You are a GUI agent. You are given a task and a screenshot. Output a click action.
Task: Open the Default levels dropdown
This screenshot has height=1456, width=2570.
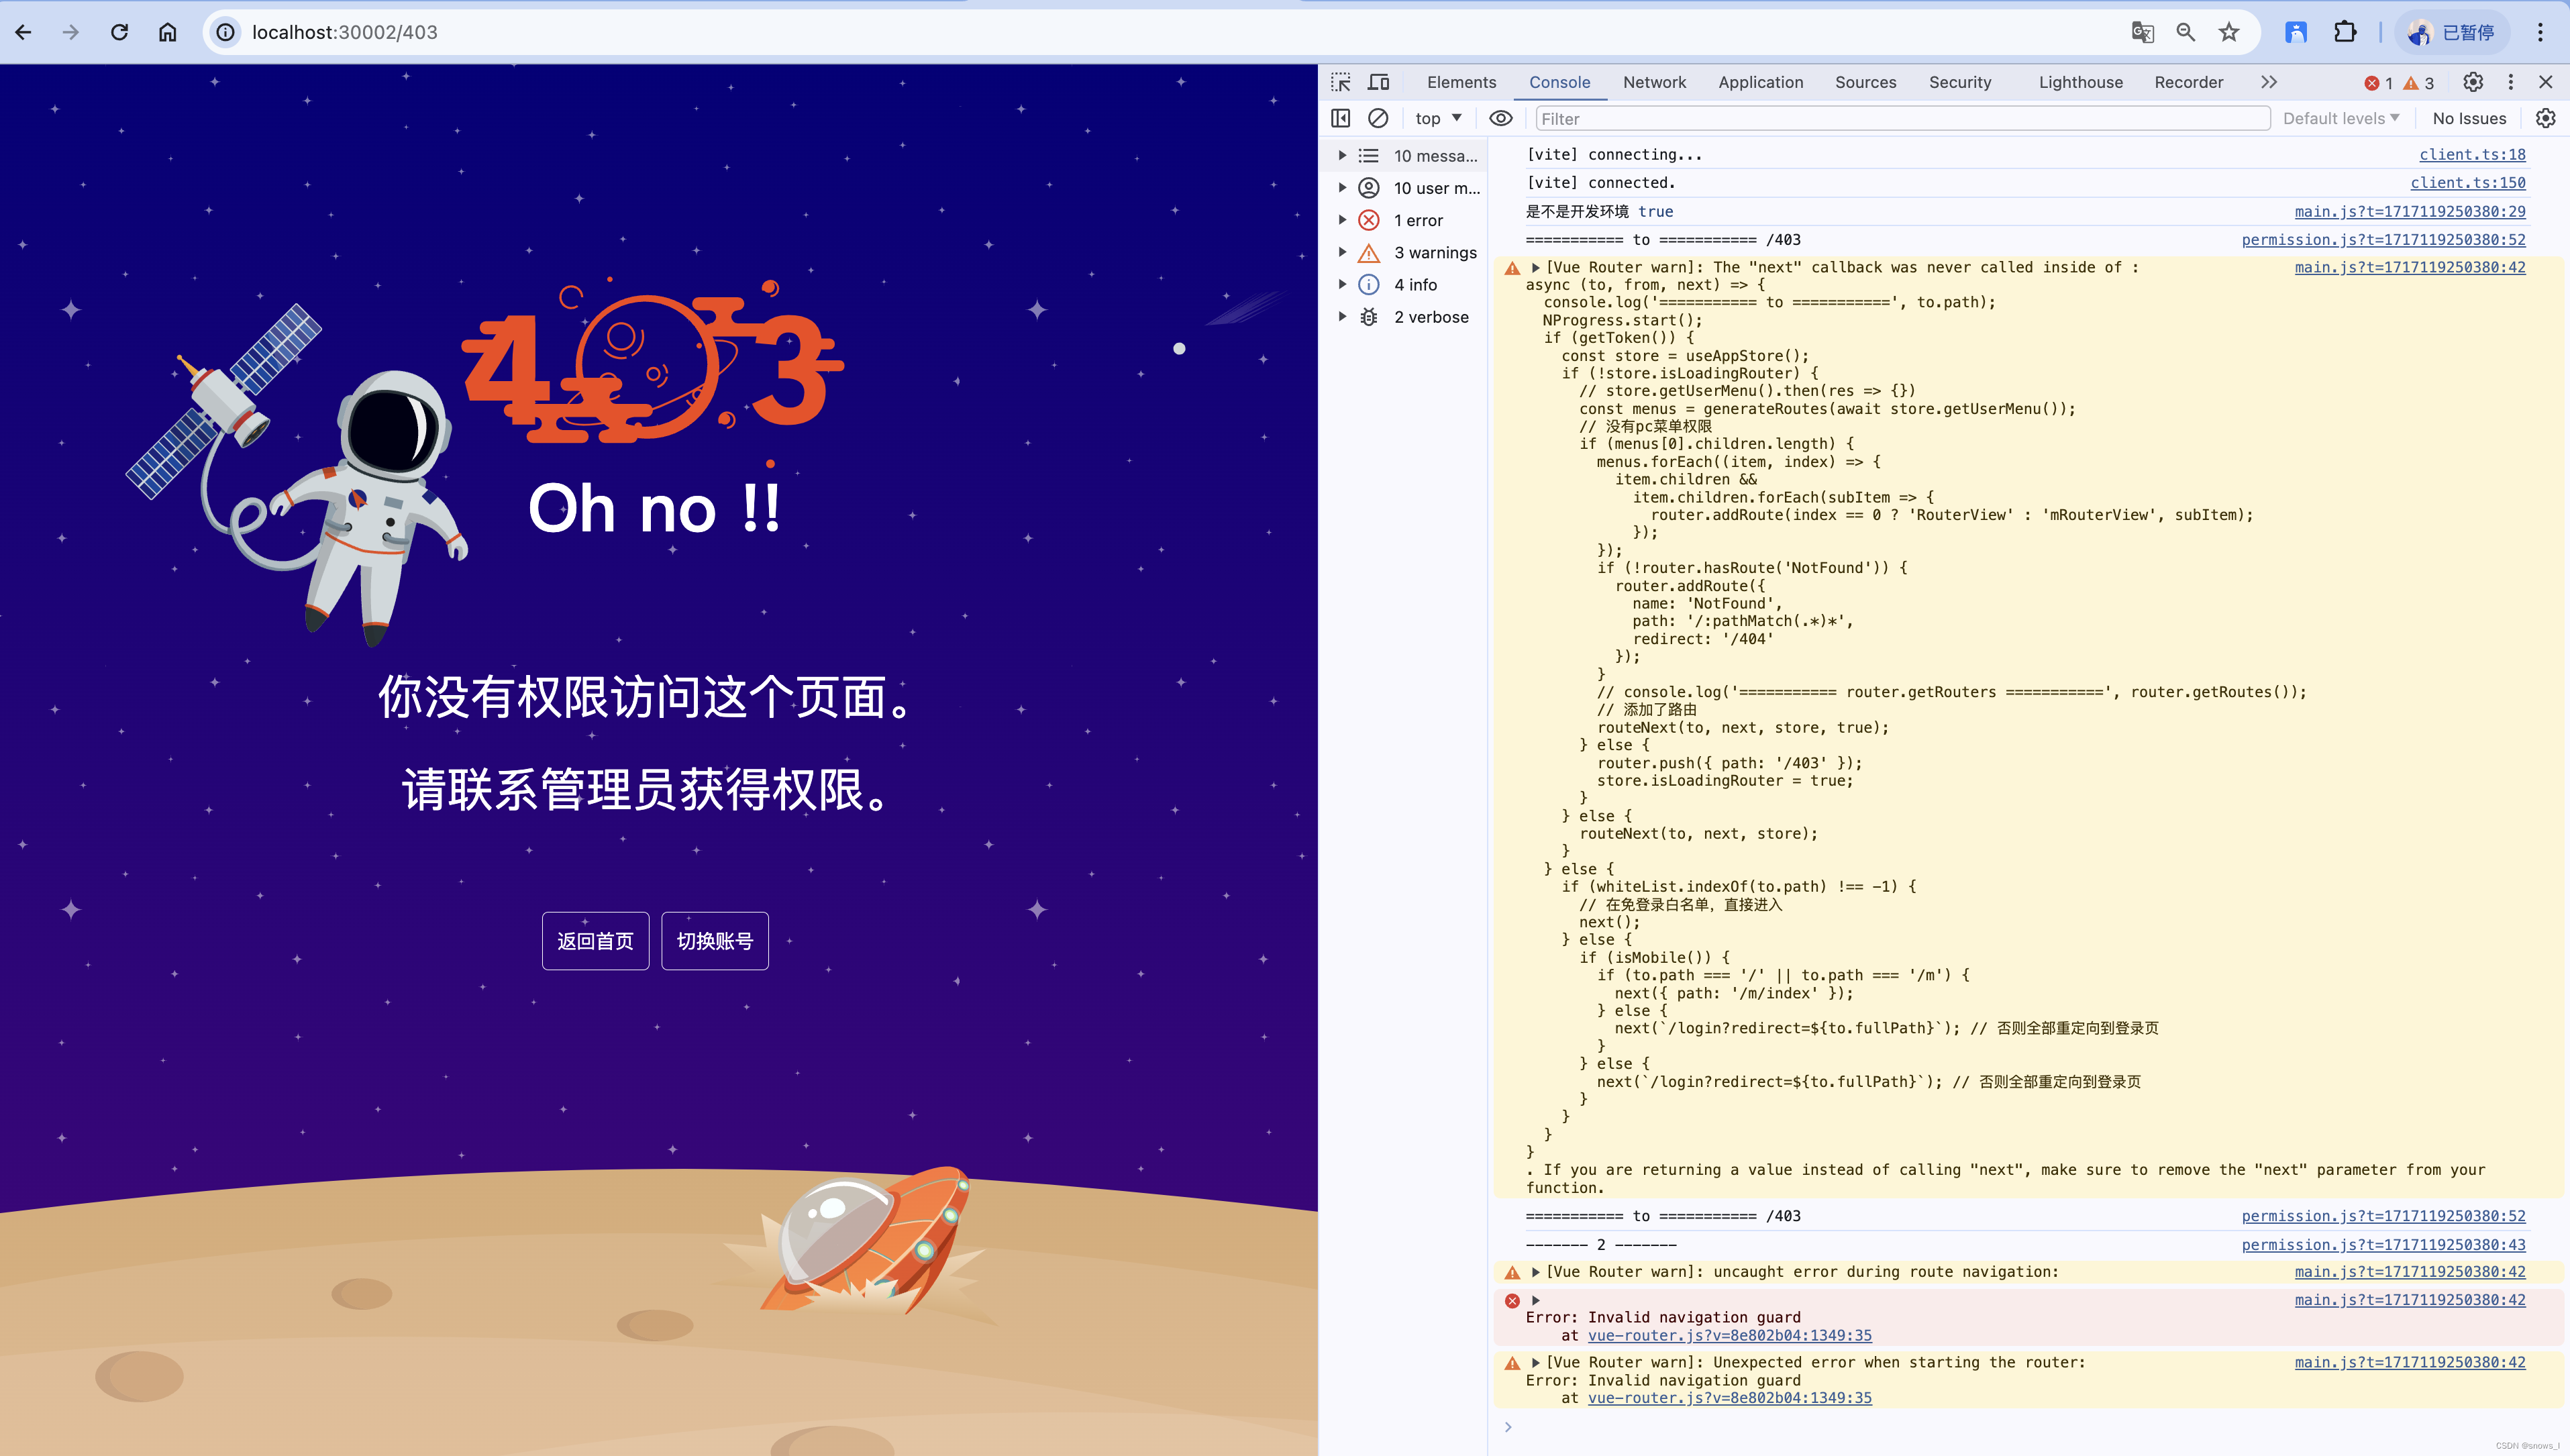pos(2340,118)
